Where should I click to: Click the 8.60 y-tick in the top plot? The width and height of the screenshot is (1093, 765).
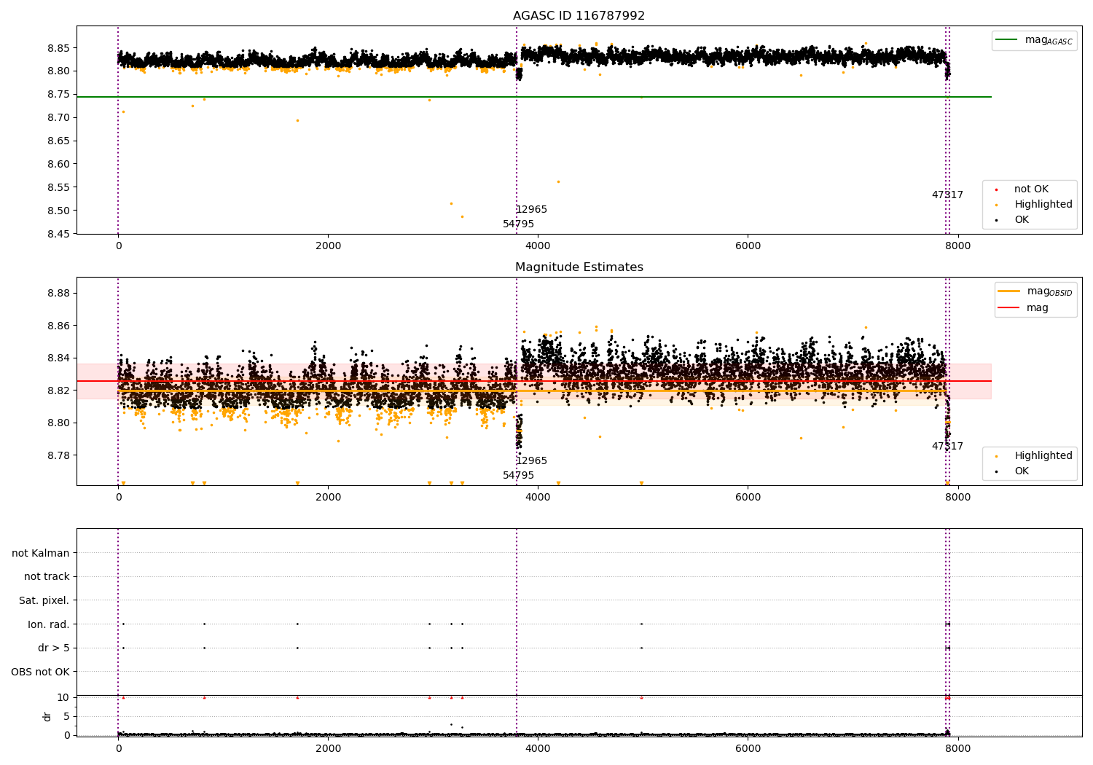[58, 164]
